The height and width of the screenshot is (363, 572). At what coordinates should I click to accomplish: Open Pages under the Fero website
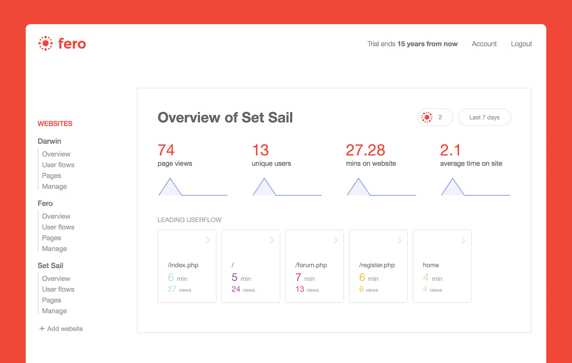[x=51, y=238]
